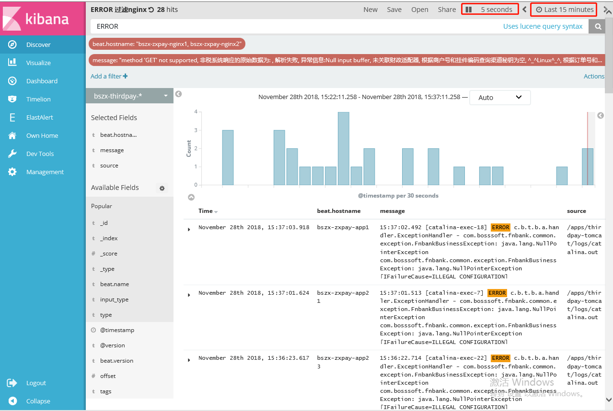Click hostname bszx-zxpay-app1 cell

point(343,227)
